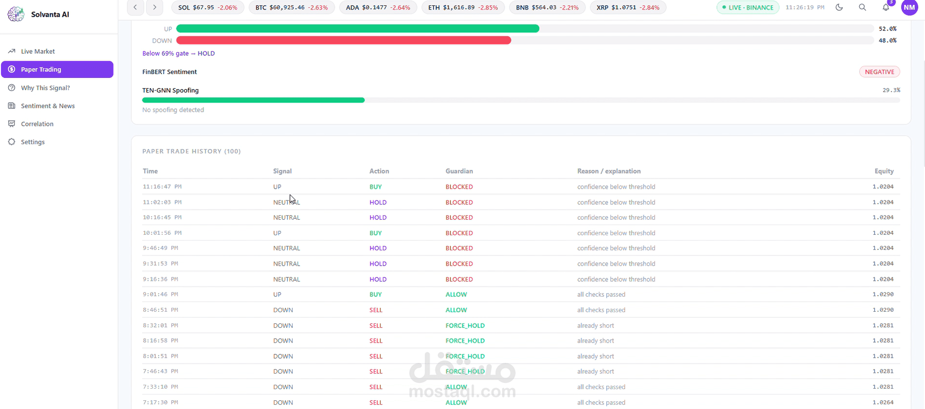Click the LIVE · BINANCE status badge

point(747,7)
